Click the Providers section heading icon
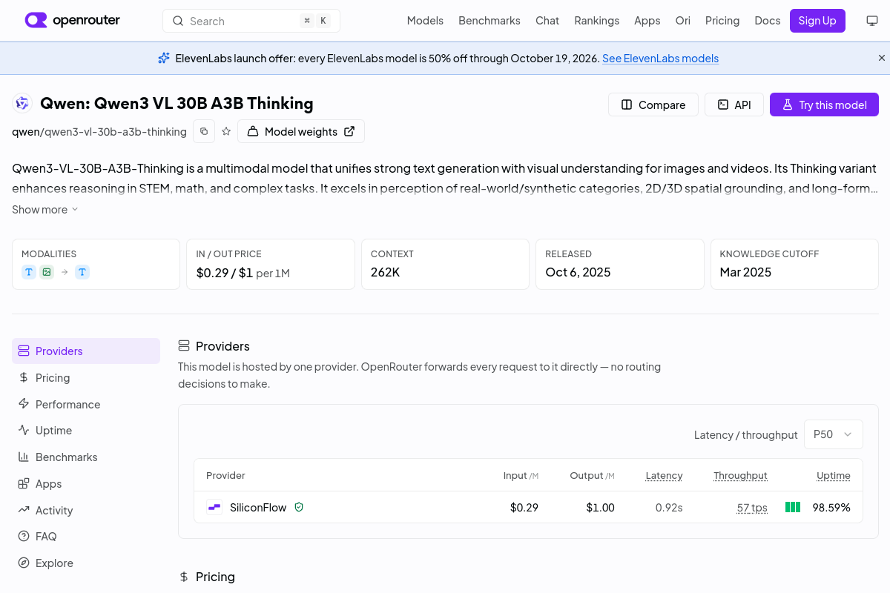890x593 pixels. [x=184, y=346]
